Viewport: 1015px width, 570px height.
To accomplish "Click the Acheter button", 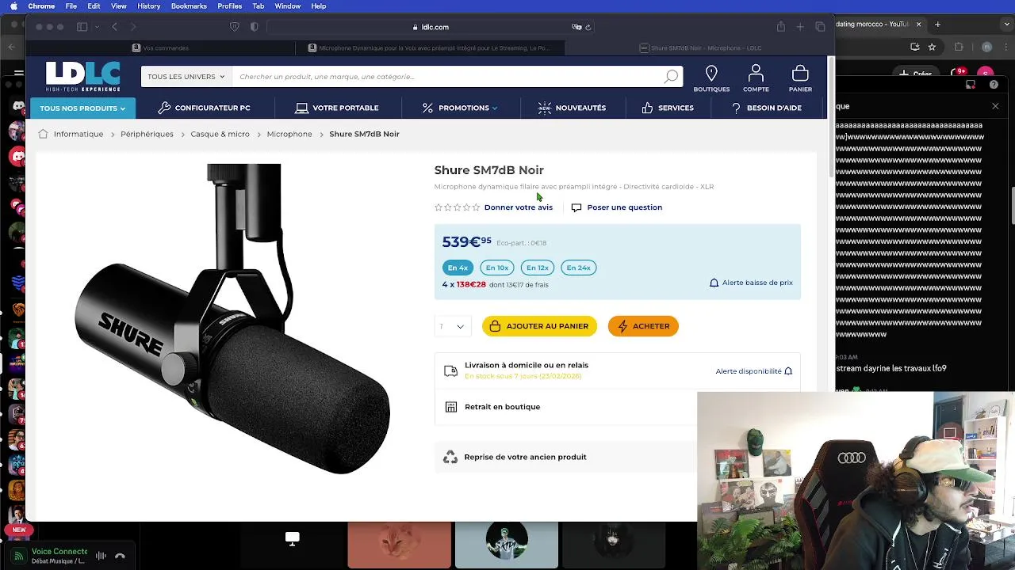I will coord(643,326).
